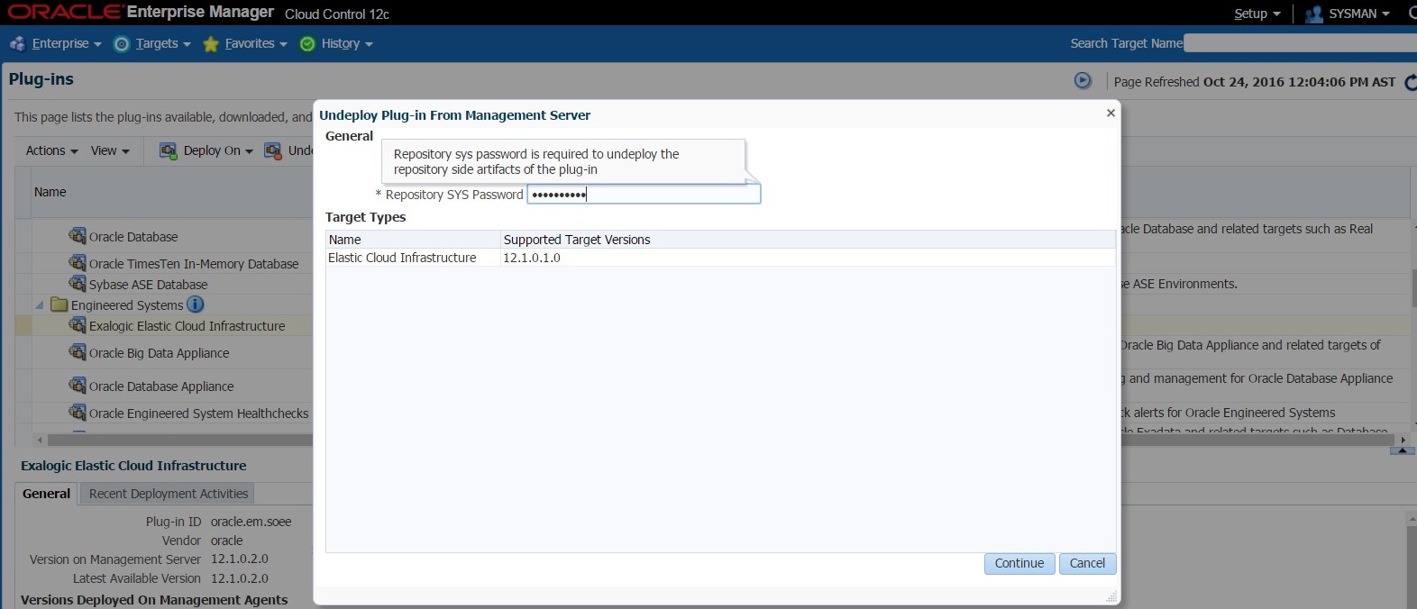Screen dimensions: 1417x609
Task: Cancel the Undeploy Plug-in dialog
Action: (1087, 563)
